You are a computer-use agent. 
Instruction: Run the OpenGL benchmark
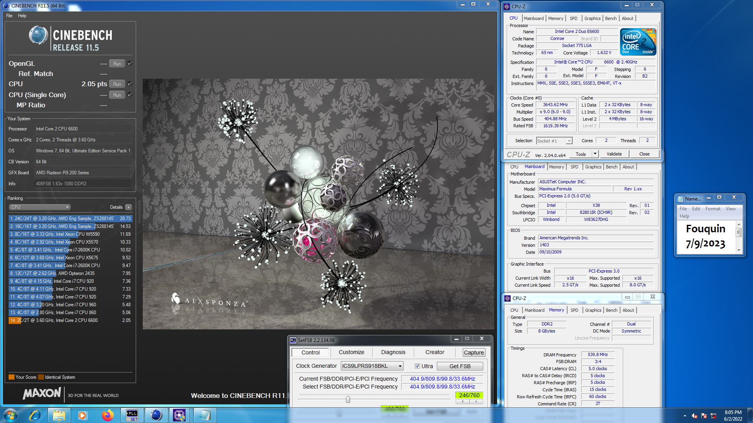coord(117,63)
